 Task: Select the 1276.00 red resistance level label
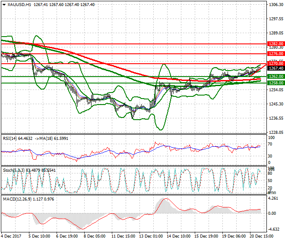click(x=276, y=54)
